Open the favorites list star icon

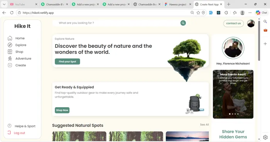coord(235,13)
